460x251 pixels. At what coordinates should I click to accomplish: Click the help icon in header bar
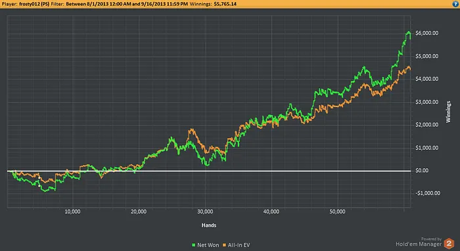455,4
